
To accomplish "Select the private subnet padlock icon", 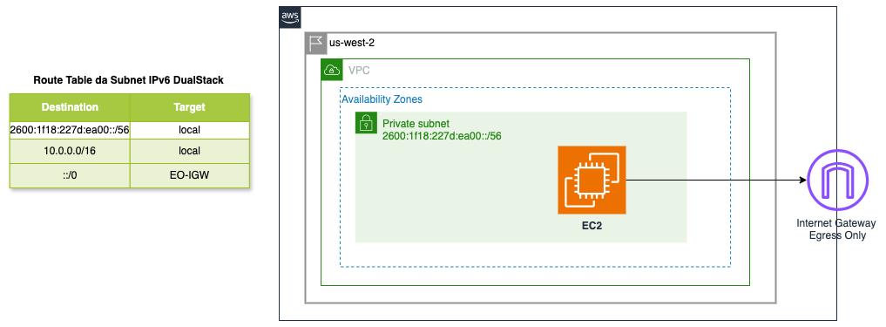I will coord(366,123).
